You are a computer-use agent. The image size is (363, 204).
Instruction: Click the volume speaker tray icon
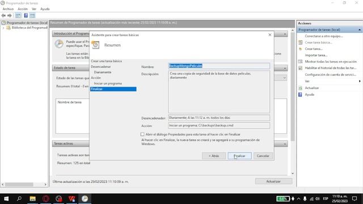point(318,199)
